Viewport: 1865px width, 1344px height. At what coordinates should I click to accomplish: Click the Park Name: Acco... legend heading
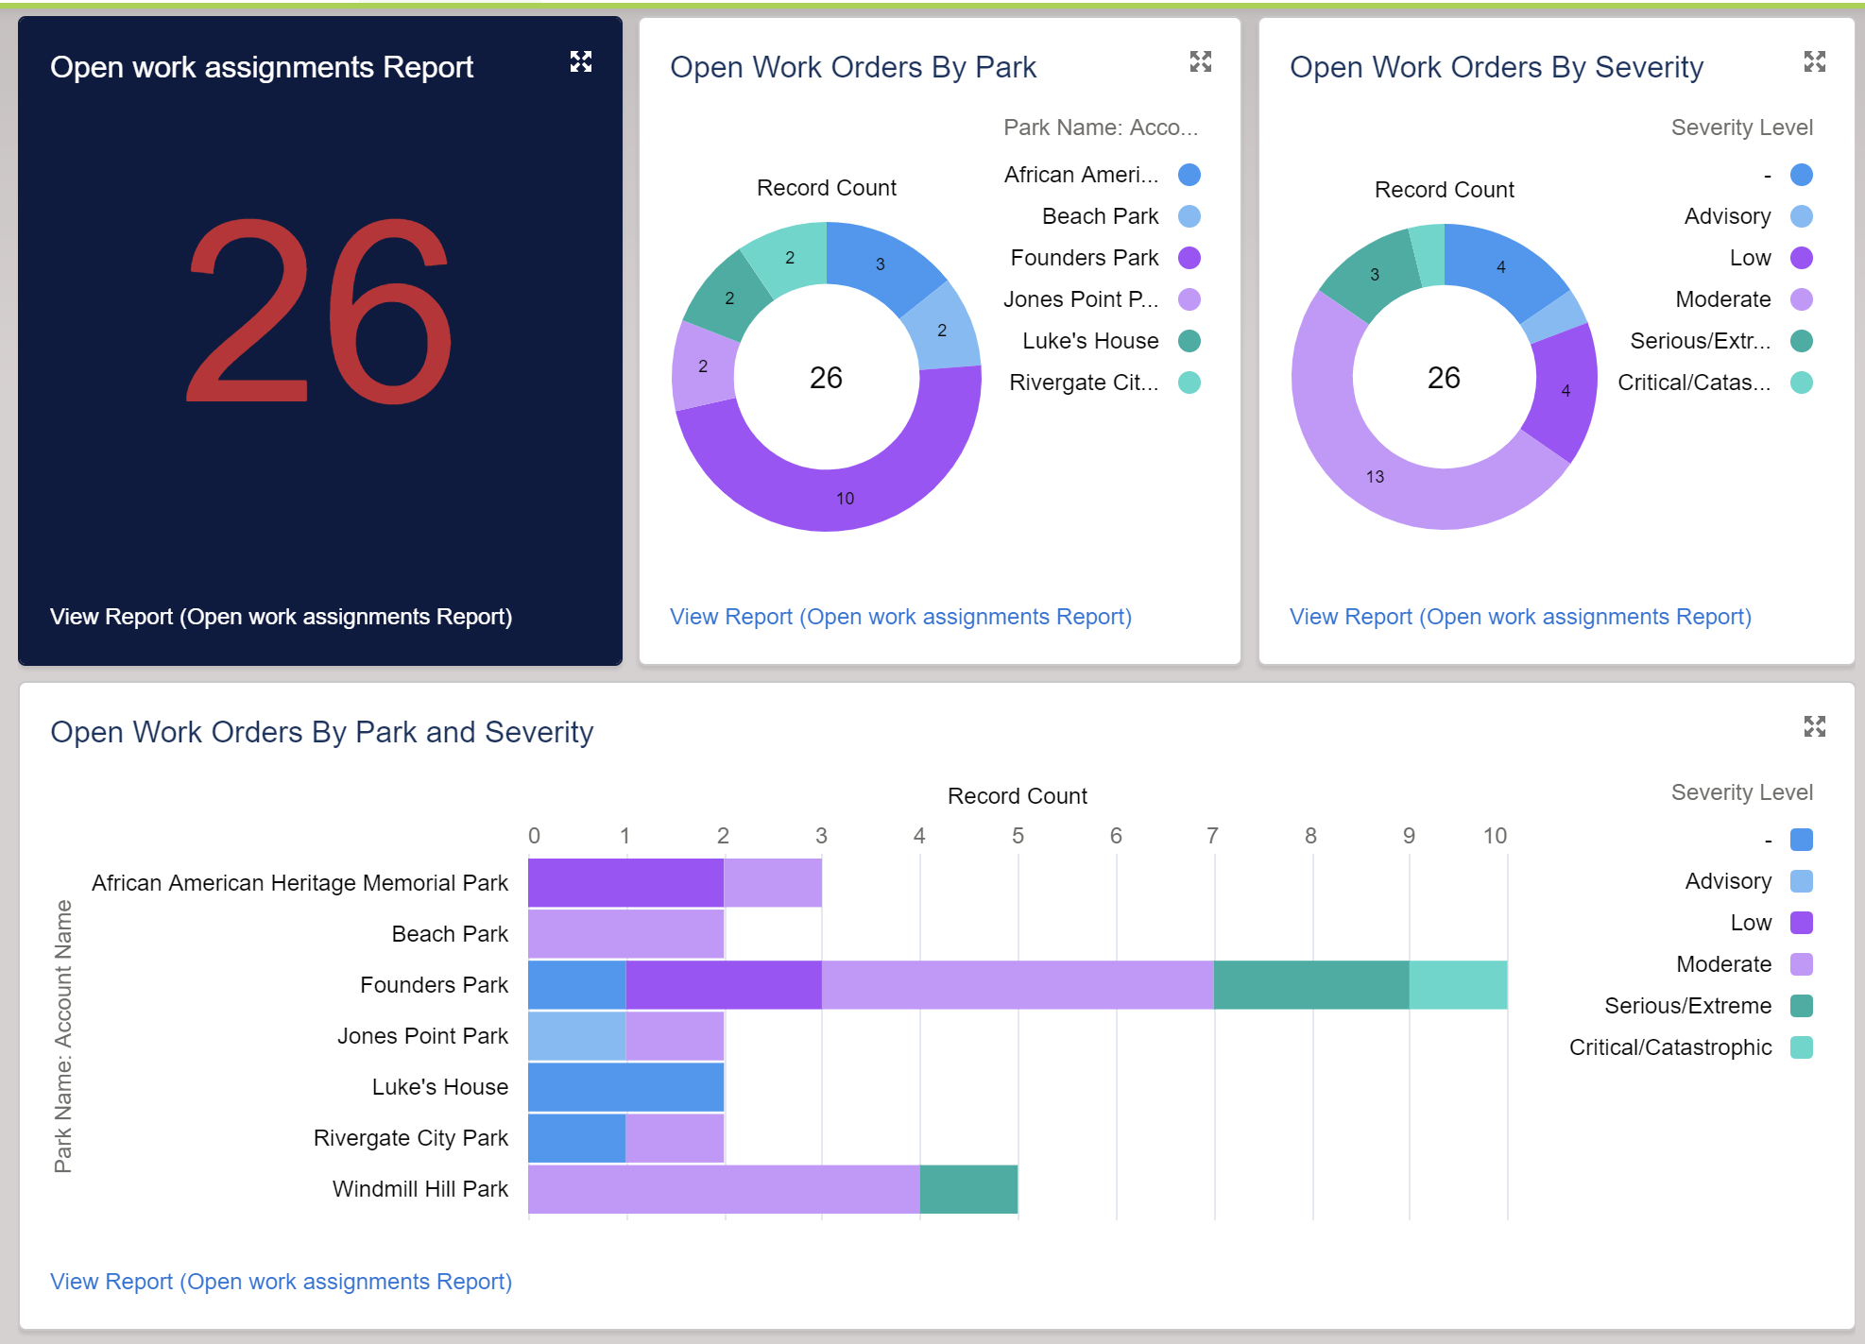tap(1101, 128)
